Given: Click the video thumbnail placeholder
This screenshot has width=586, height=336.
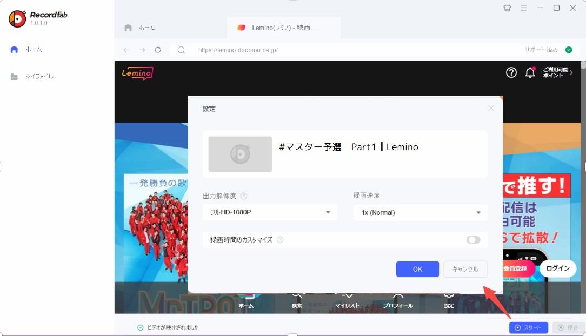Looking at the screenshot, I should [x=240, y=154].
